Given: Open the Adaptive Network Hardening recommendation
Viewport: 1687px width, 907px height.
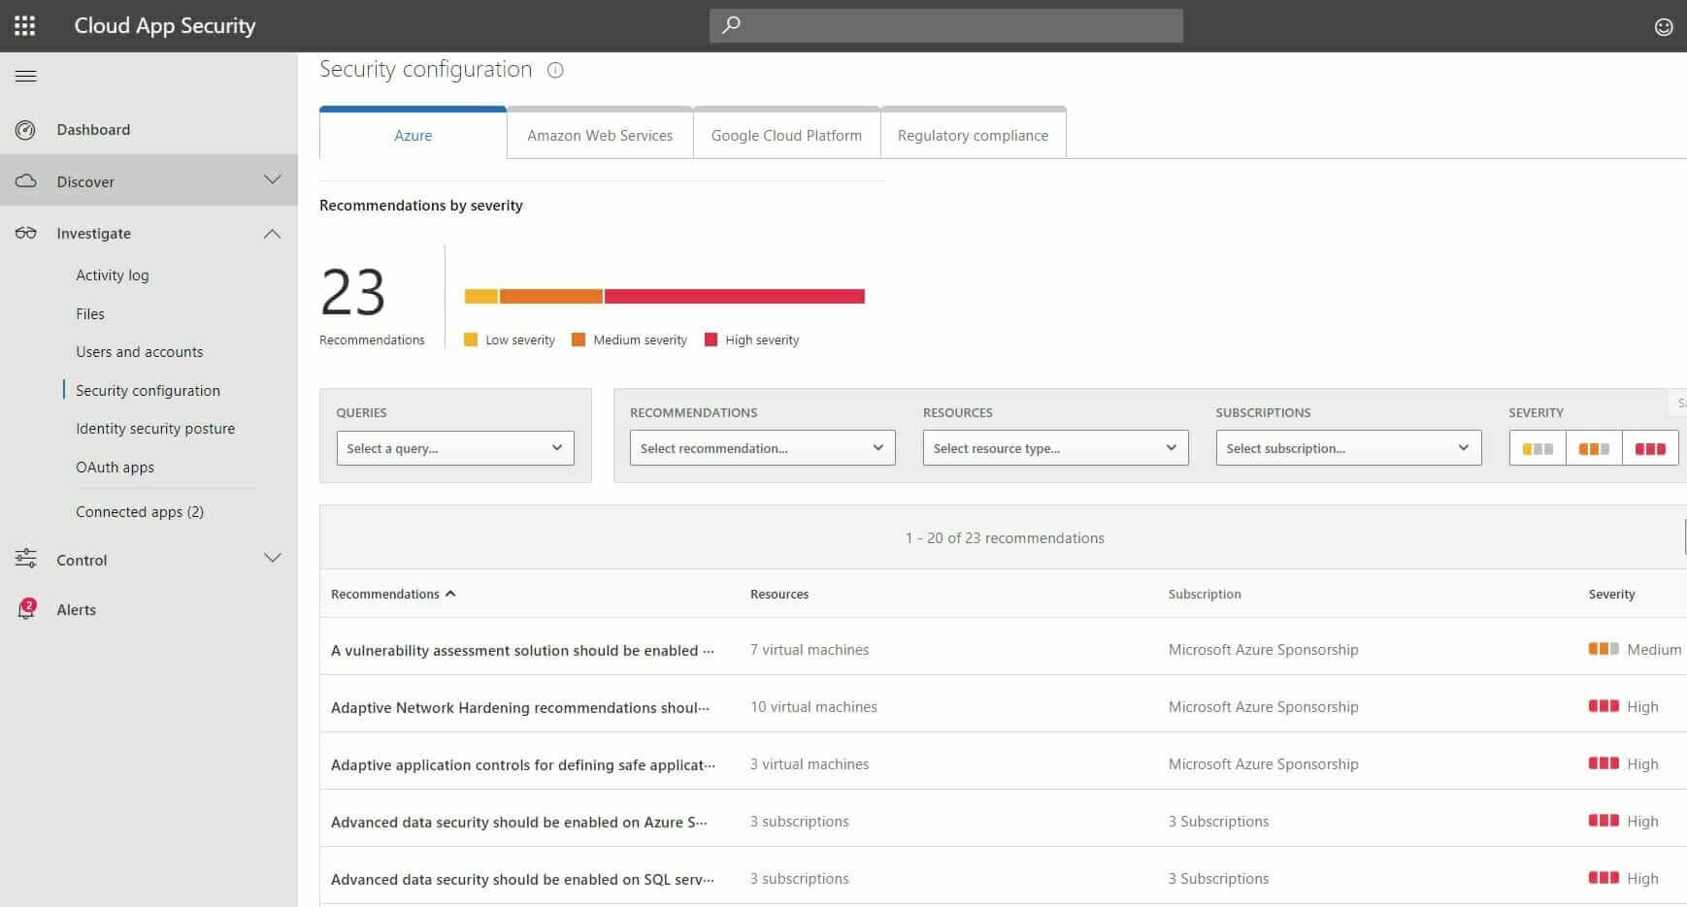Looking at the screenshot, I should click(520, 707).
